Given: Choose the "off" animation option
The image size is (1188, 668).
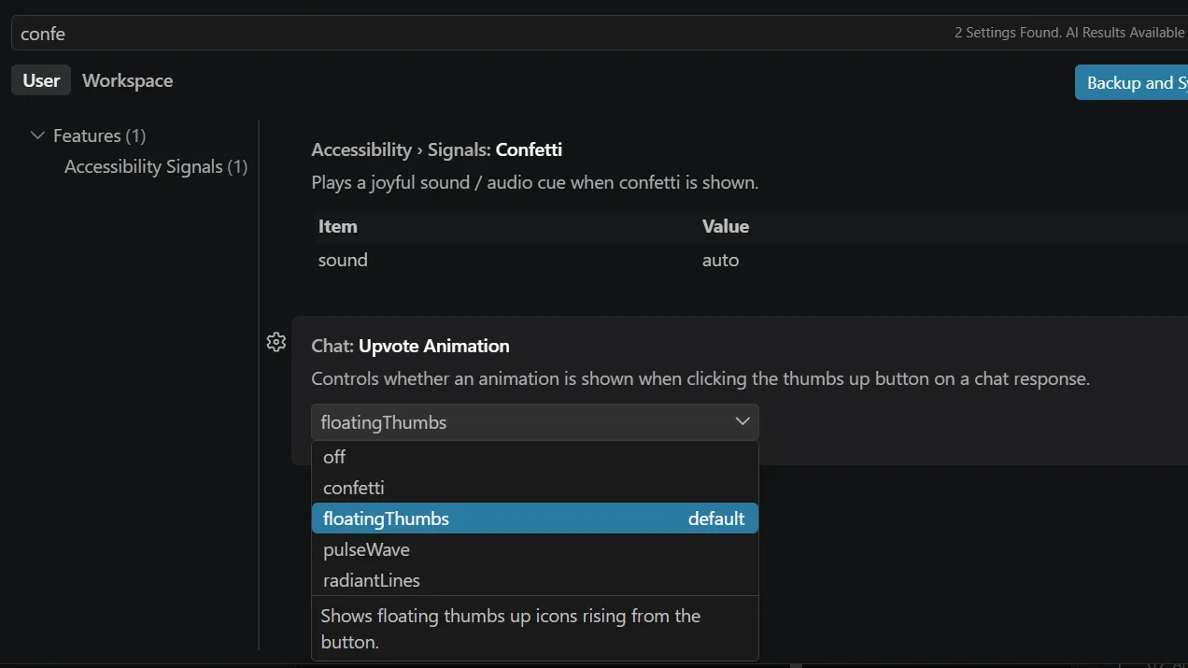Looking at the screenshot, I should (x=534, y=457).
